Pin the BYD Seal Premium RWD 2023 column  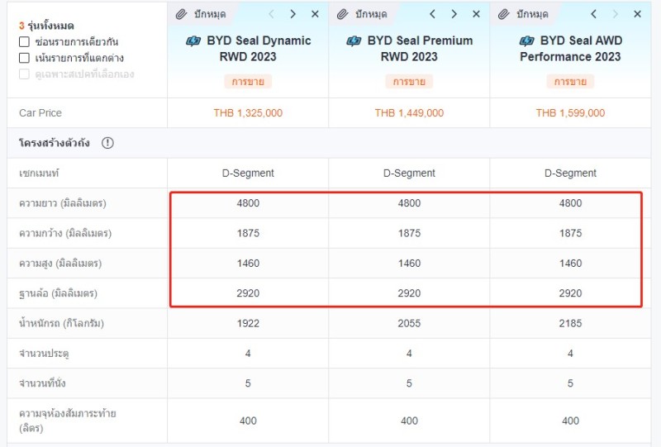(x=362, y=14)
